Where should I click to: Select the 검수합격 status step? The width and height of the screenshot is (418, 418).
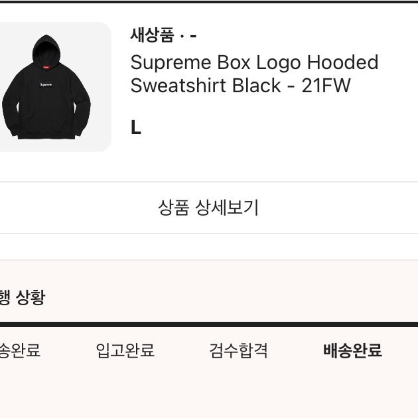tap(238, 350)
